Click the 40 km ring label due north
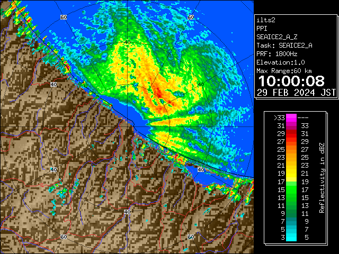Viewport: 339px width, 254px height. (127, 42)
